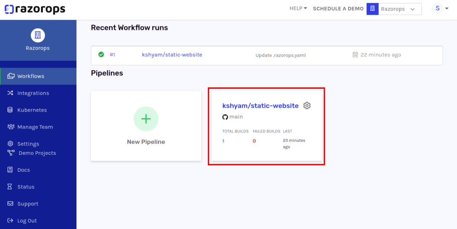Expand the HELP dropdown menu

pyautogui.click(x=298, y=8)
